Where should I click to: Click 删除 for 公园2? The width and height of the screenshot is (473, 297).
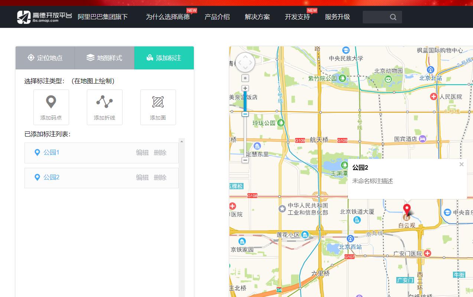point(160,177)
